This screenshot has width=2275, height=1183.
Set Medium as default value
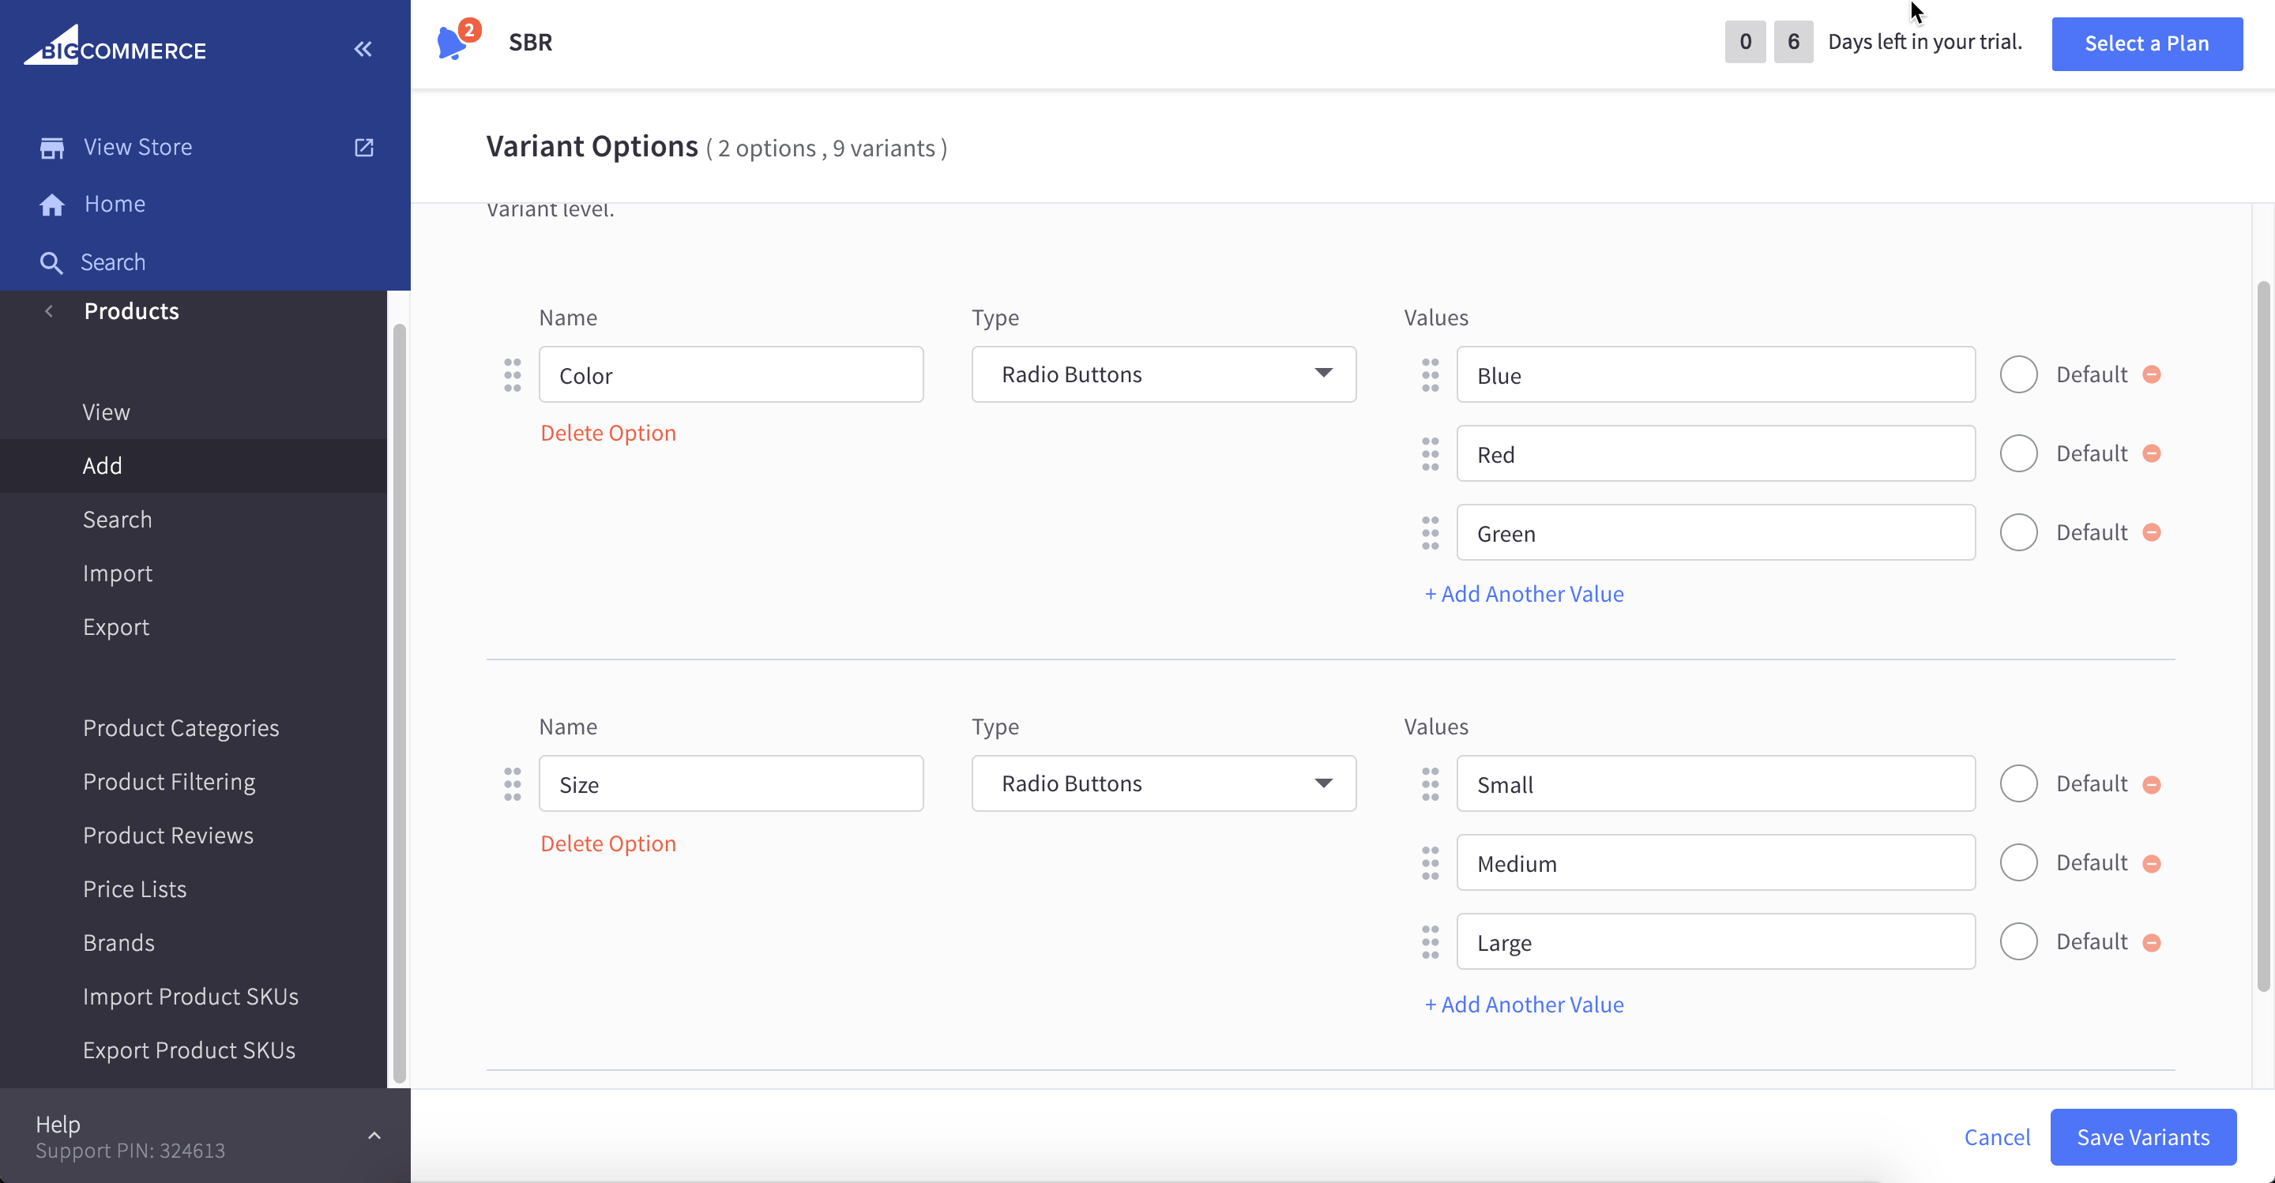tap(2019, 862)
